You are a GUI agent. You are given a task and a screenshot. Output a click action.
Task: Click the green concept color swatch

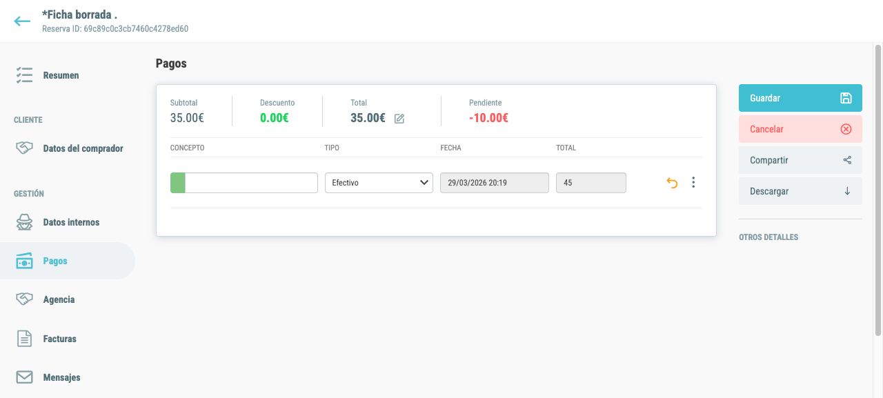pos(178,183)
